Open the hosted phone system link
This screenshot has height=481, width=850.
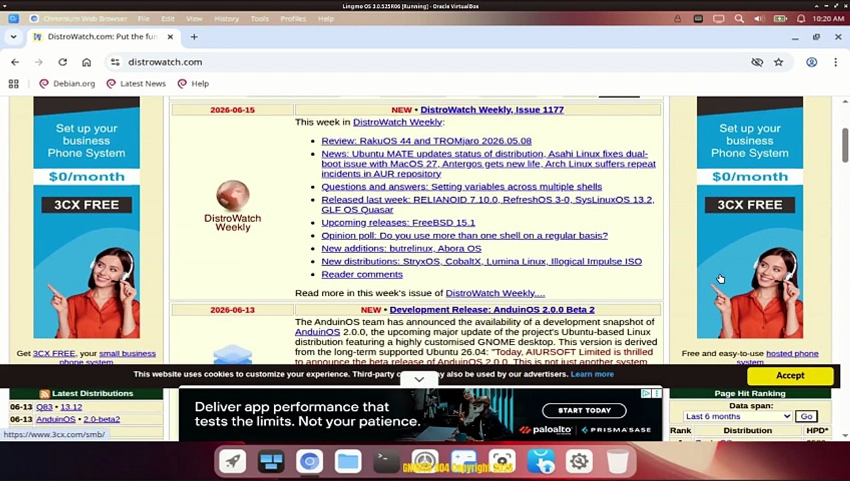[x=792, y=353]
